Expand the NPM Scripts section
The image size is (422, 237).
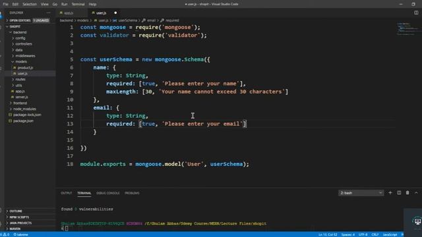[30, 217]
